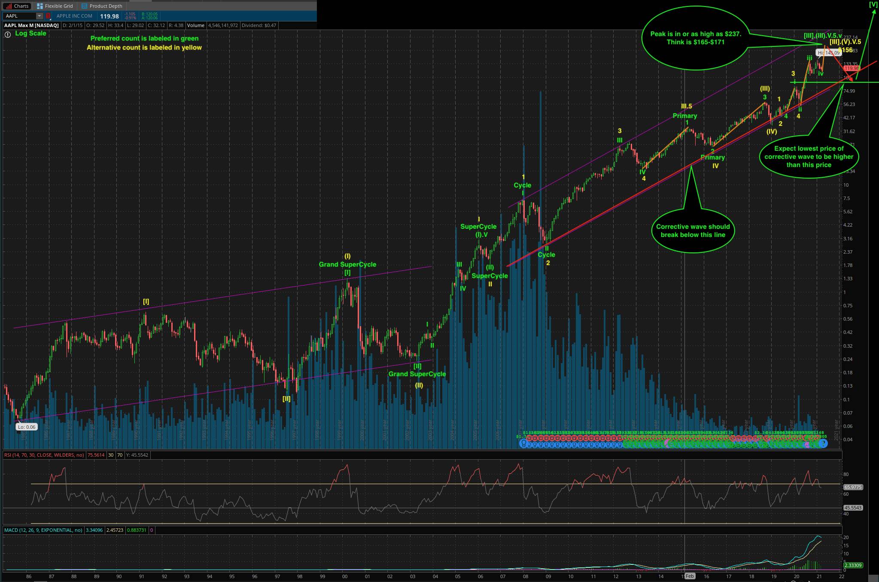The height and width of the screenshot is (582, 879).
Task: Click the RSI study title label
Action: (x=44, y=455)
